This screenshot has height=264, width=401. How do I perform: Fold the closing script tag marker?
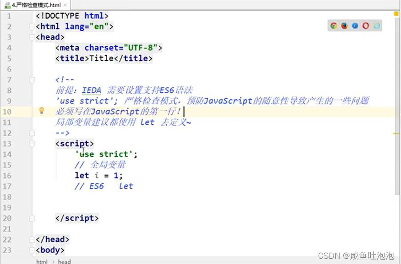[x=32, y=218]
